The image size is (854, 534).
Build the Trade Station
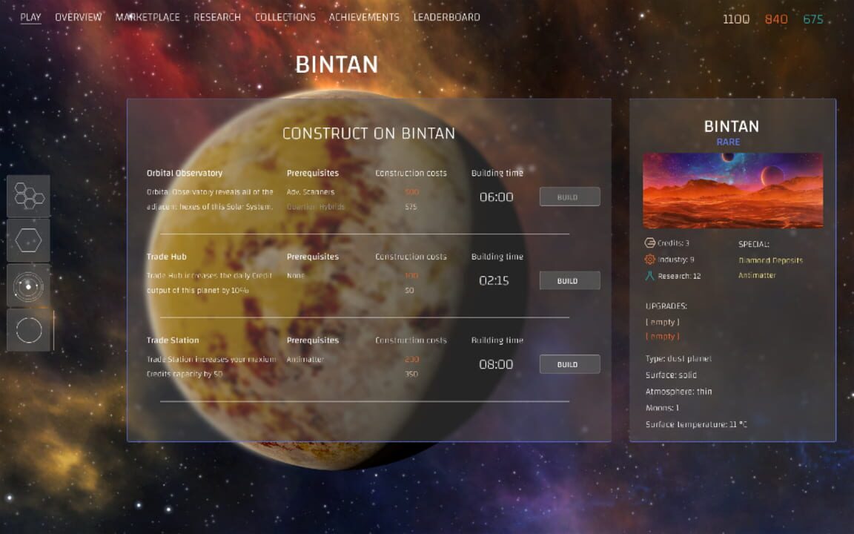[569, 364]
